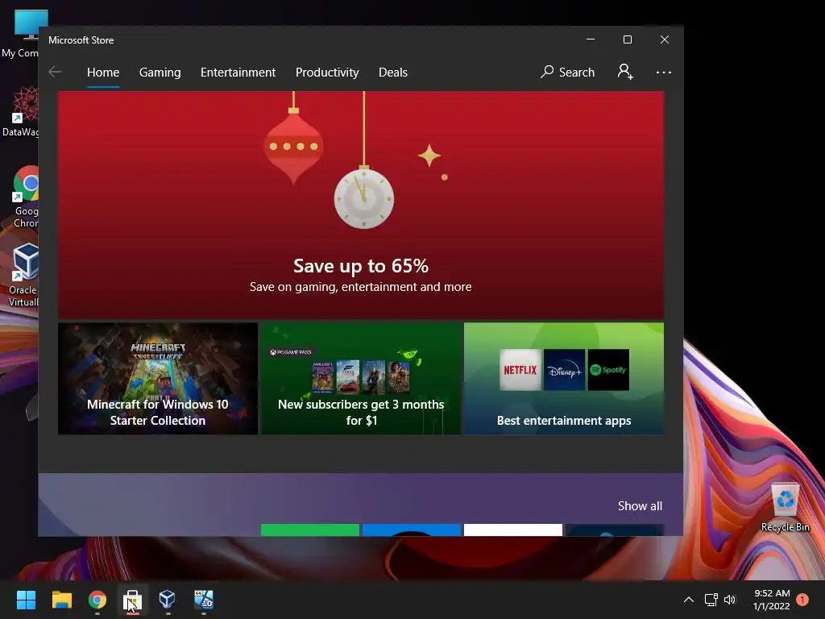Launch Google Chrome from the taskbar
The image size is (825, 619).
[97, 600]
